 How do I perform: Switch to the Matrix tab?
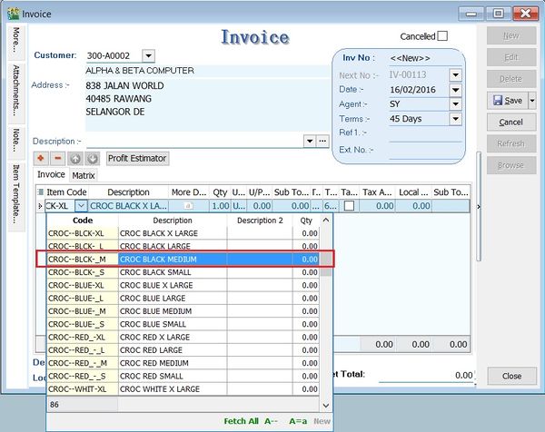pyautogui.click(x=84, y=175)
